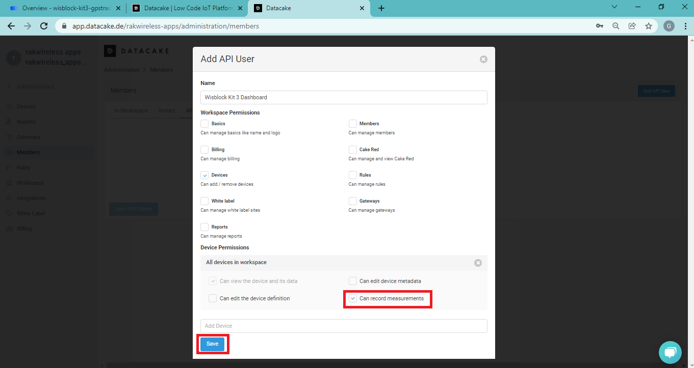Reload the current browser page

[44, 26]
